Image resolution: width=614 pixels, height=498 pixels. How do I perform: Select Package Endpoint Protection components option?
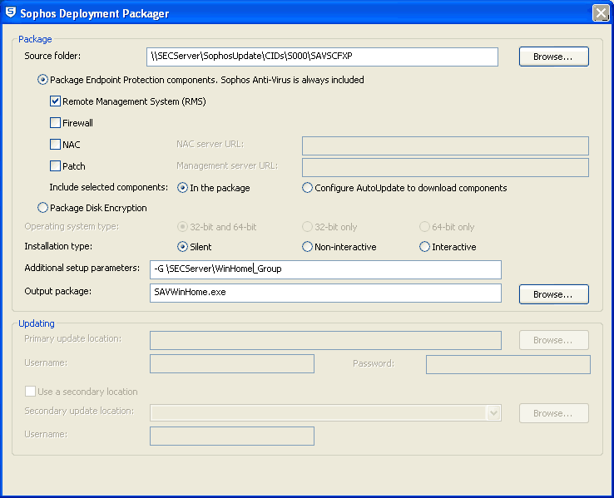click(x=42, y=80)
